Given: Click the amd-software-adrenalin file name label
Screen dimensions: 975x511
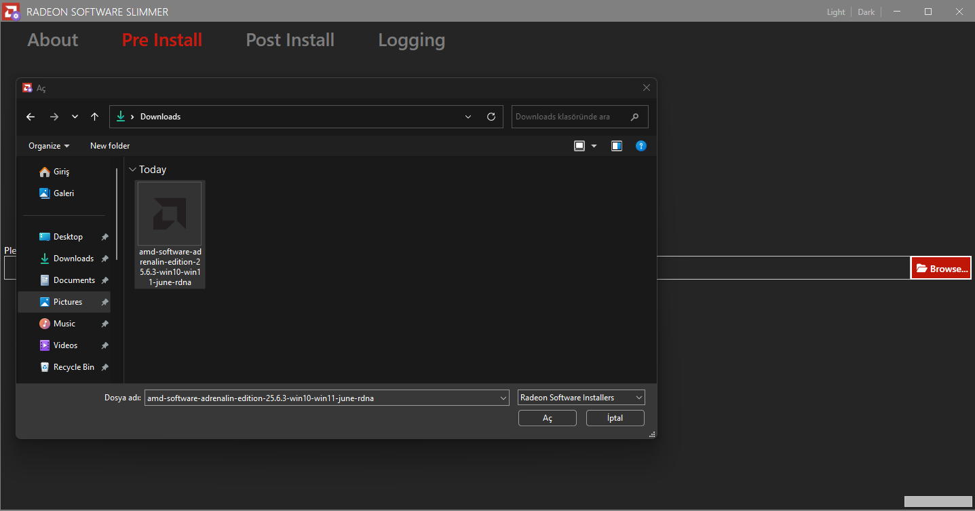Looking at the screenshot, I should [x=170, y=267].
